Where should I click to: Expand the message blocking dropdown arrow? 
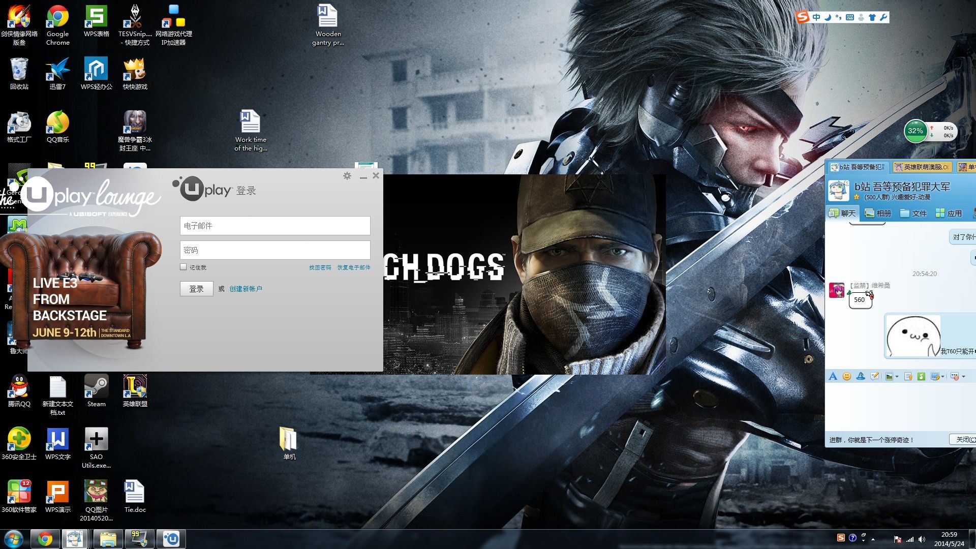[963, 377]
